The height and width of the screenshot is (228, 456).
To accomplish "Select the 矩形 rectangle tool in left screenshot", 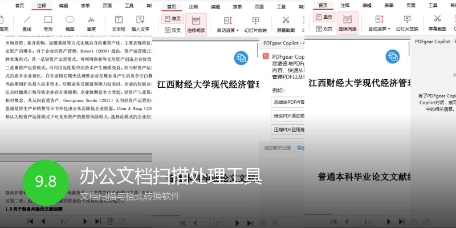I will [48, 23].
